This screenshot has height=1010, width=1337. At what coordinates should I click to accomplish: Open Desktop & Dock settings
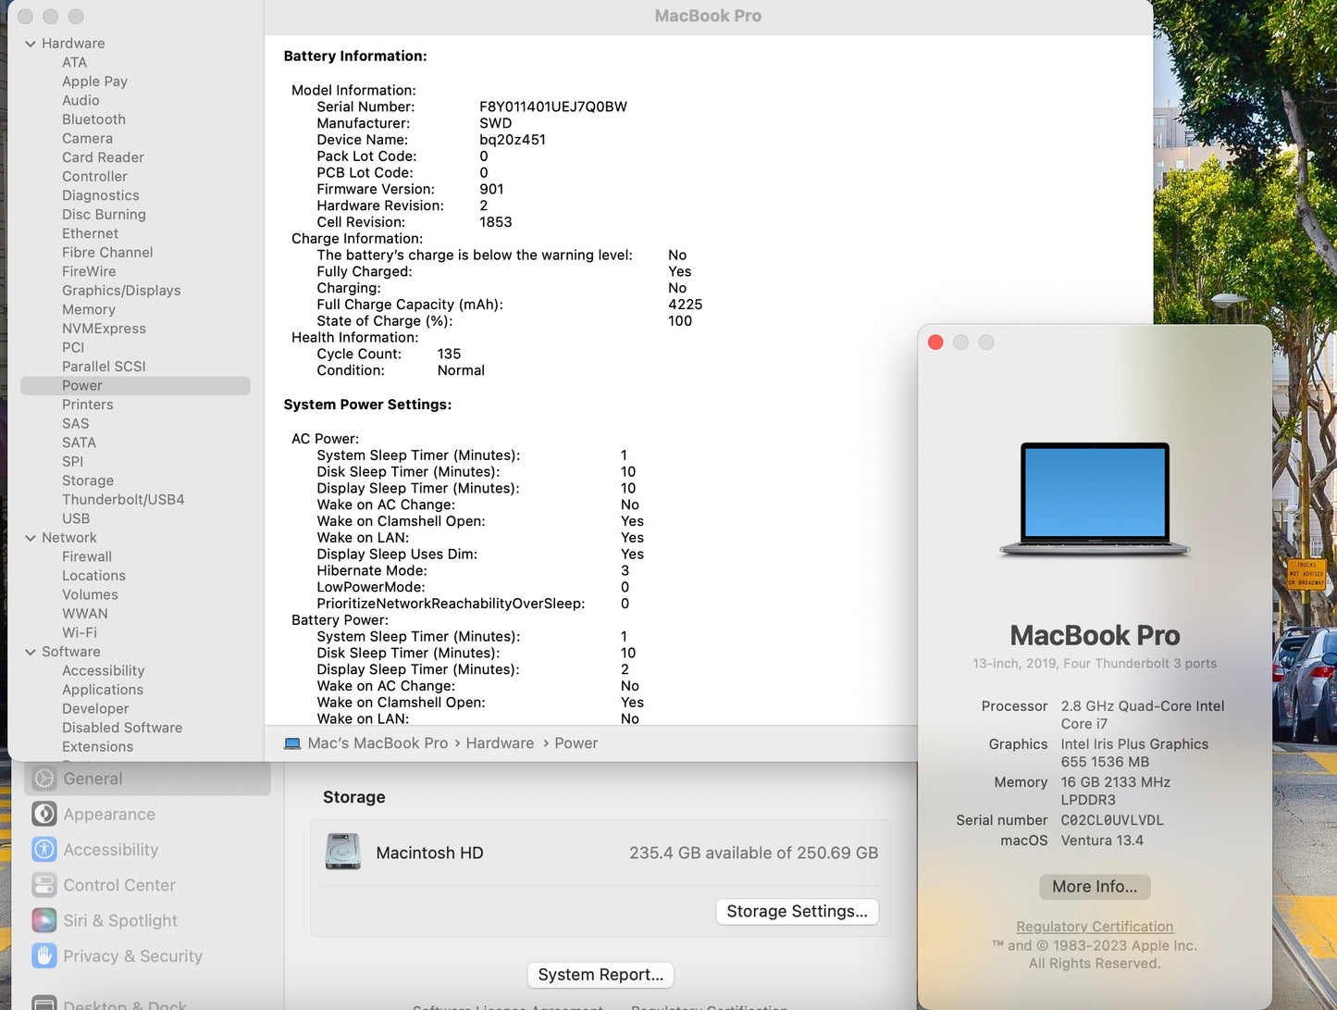[x=126, y=1005]
